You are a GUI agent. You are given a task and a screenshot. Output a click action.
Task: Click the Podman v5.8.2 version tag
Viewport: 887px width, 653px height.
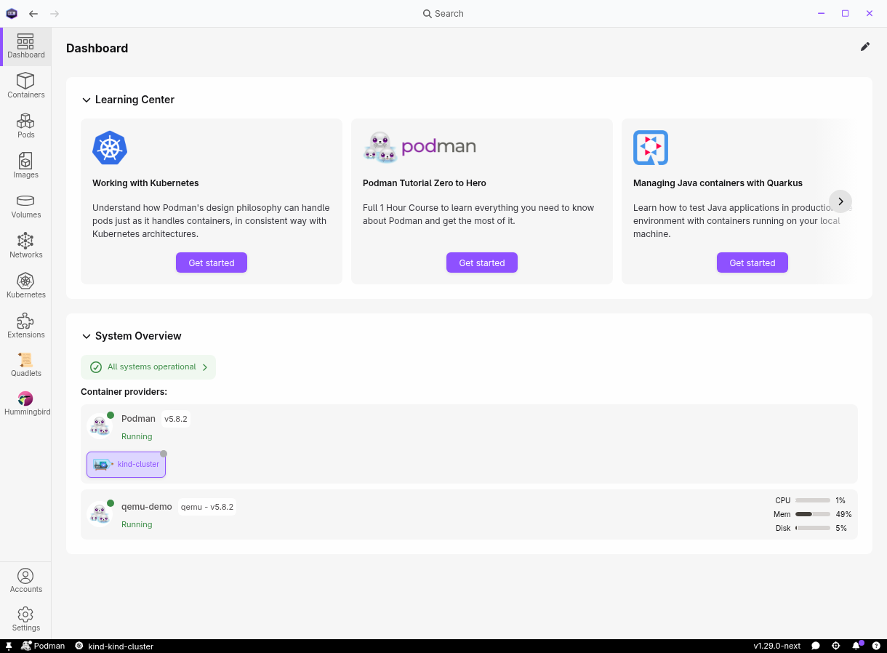click(x=176, y=419)
